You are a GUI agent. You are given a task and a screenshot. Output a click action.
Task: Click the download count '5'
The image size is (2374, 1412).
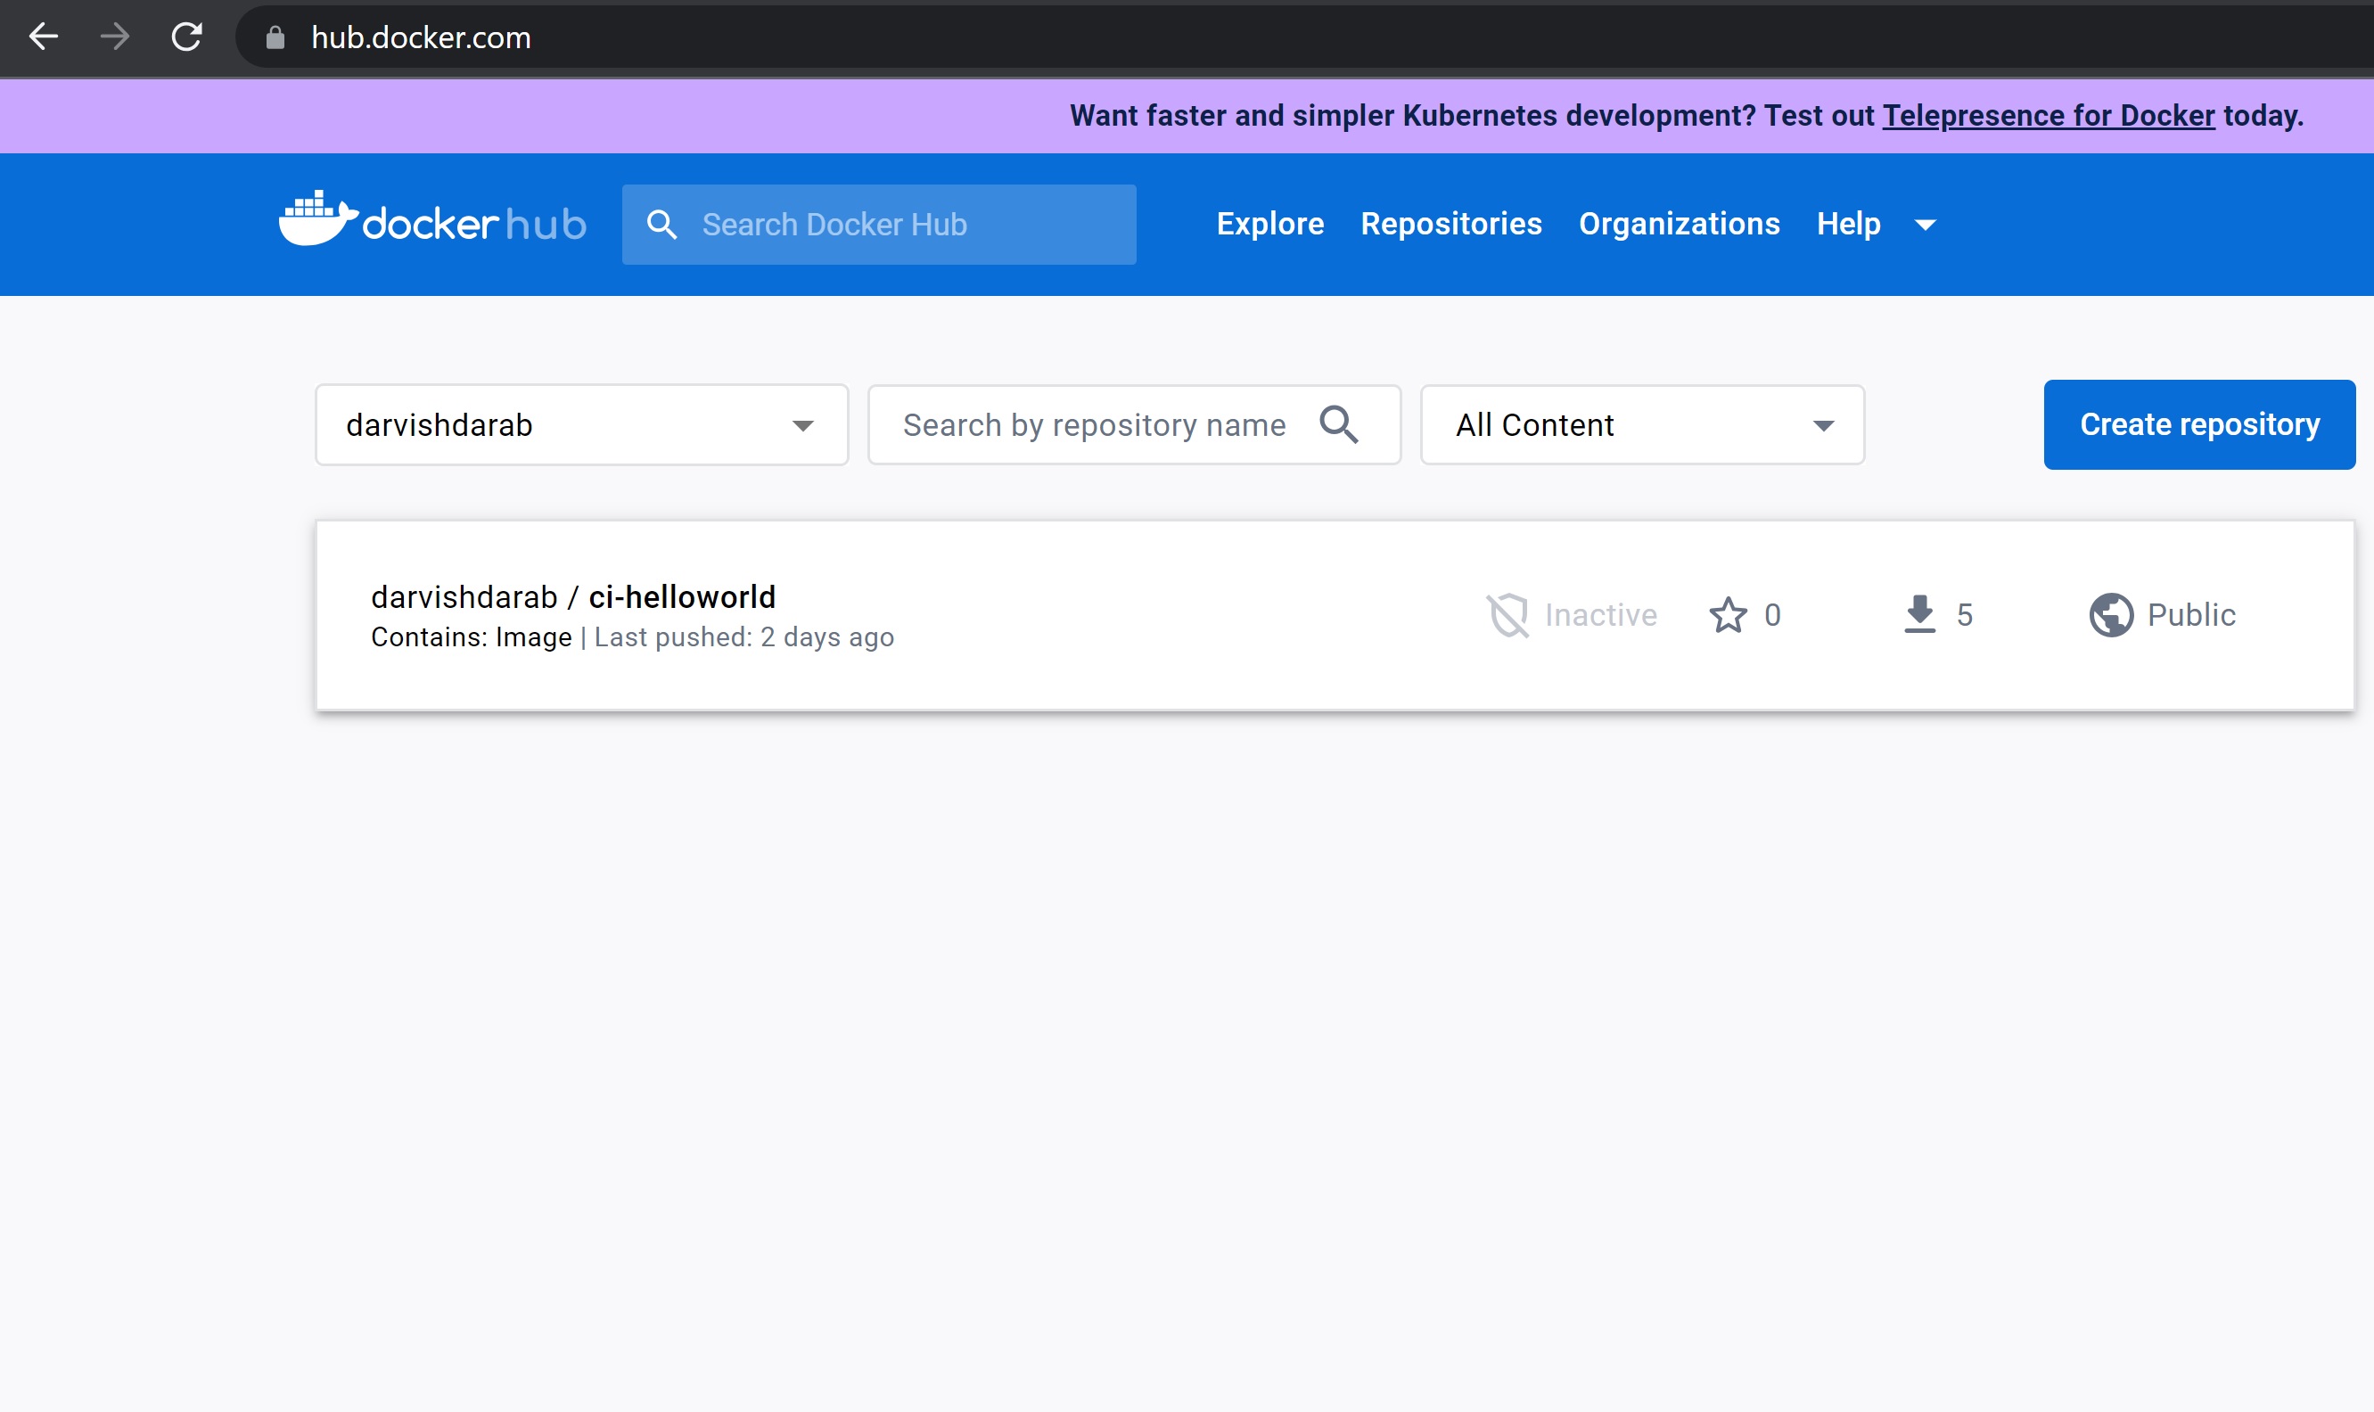(1964, 615)
